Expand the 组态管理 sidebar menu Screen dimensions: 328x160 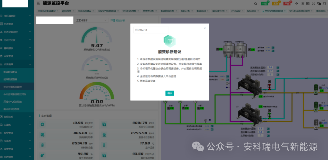[17, 24]
